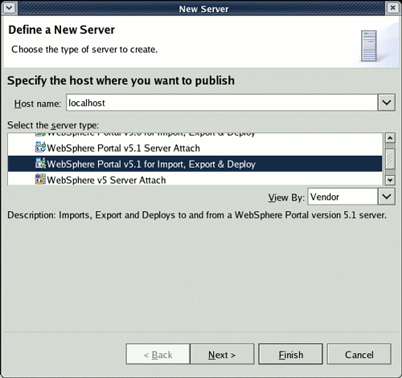
Task: Open the Host name dropdown arrow
Action: 387,103
